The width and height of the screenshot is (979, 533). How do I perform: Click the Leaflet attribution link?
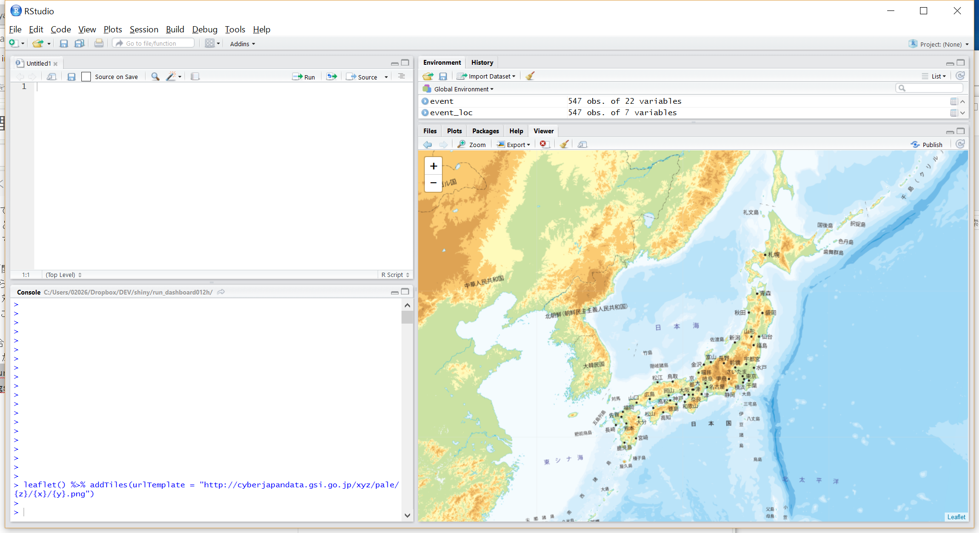956,517
